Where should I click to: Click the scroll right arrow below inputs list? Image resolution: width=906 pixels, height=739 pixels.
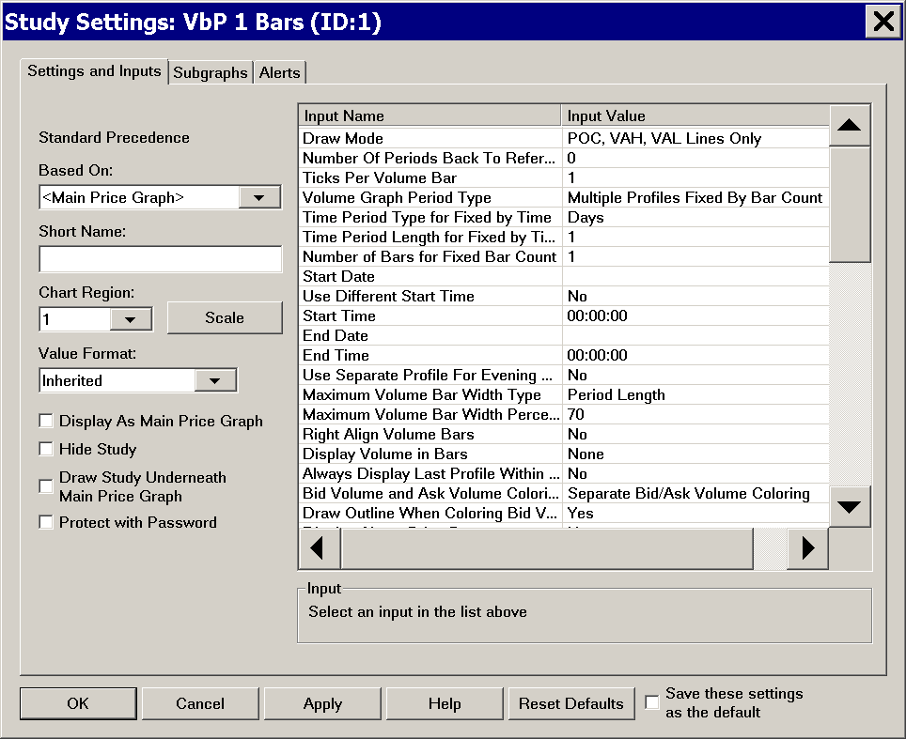point(807,548)
